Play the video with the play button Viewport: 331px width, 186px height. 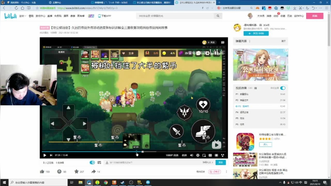45,155
